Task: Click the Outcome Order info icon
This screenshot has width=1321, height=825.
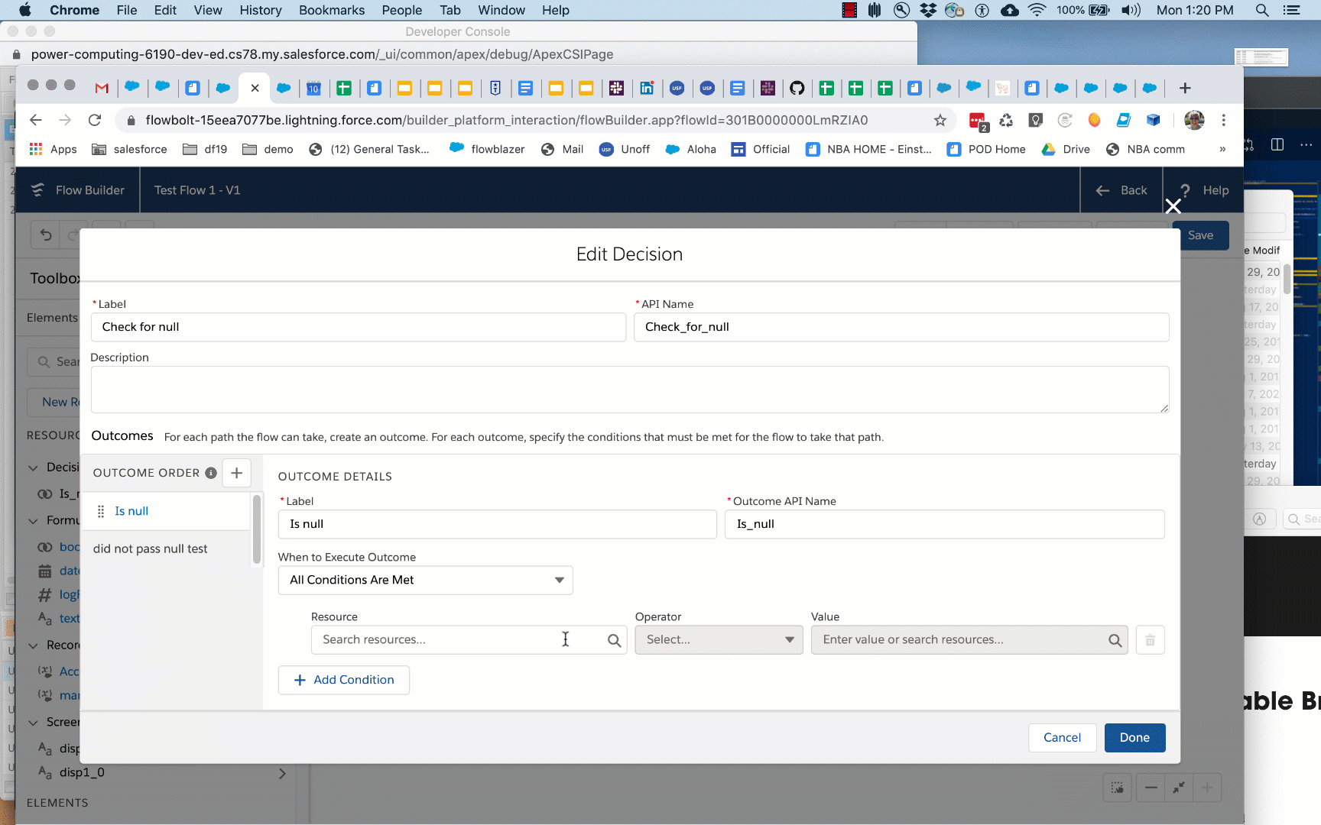Action: coord(211,473)
